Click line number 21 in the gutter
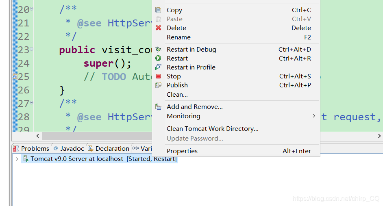383x206 pixels. 24,23
